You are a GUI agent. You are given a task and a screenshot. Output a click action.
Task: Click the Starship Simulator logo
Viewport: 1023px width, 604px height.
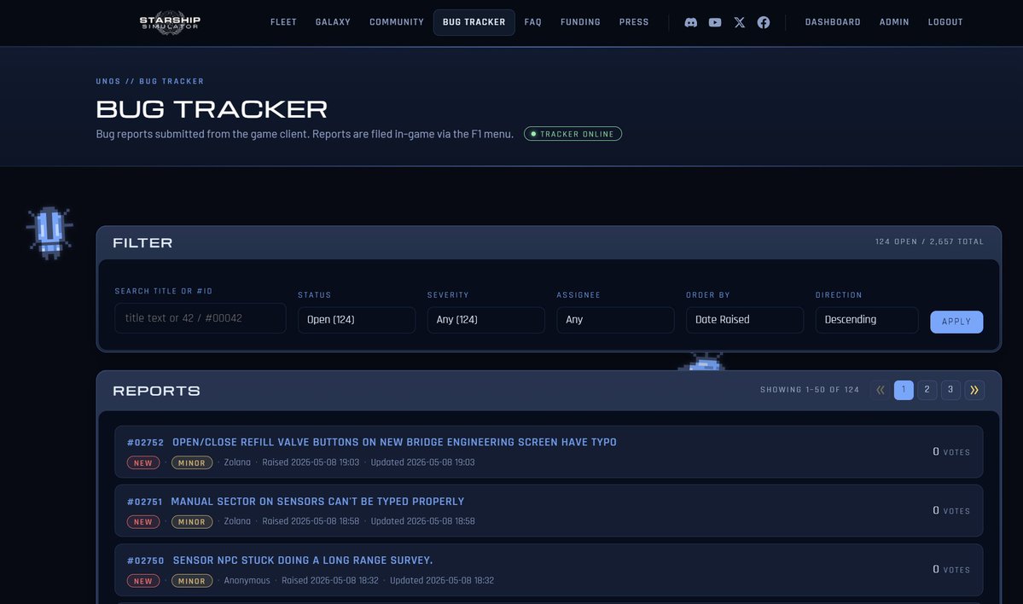[x=170, y=23]
